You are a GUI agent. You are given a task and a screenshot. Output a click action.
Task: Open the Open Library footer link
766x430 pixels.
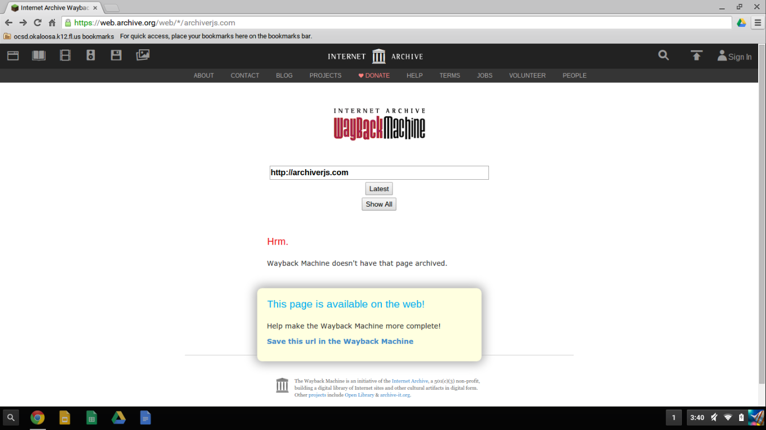point(359,395)
